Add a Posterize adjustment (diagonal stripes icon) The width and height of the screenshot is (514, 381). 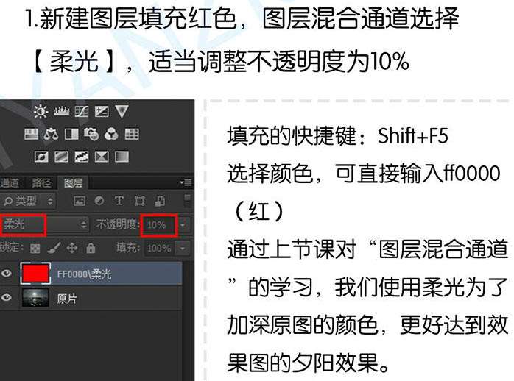pos(61,157)
